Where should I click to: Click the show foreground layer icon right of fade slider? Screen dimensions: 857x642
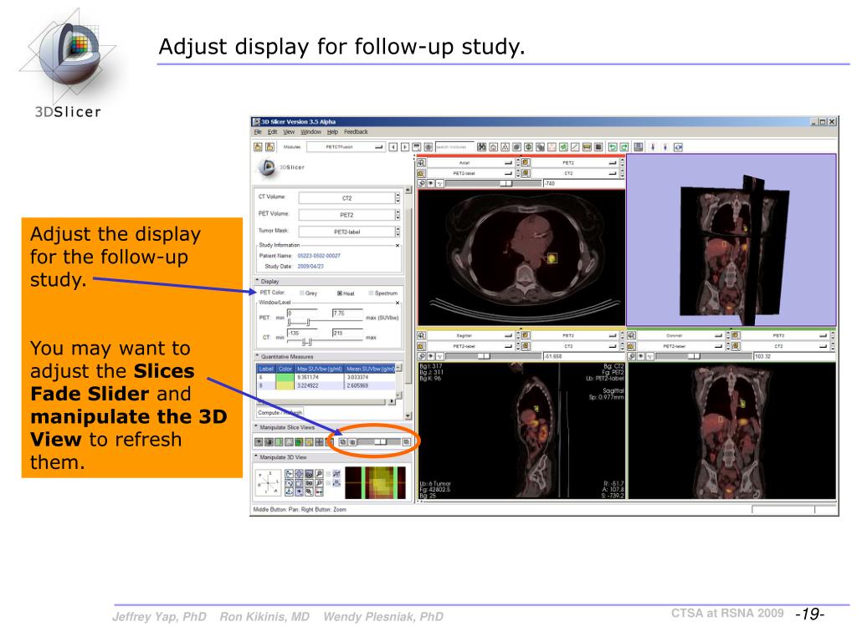click(x=406, y=441)
